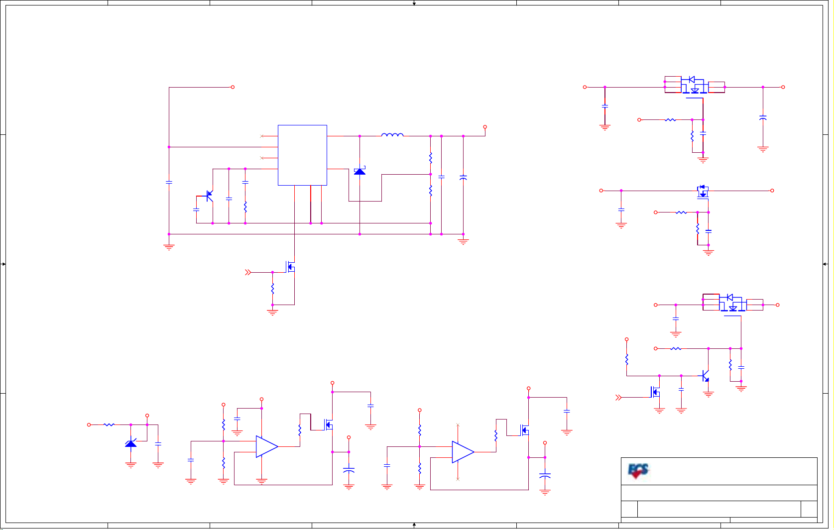The width and height of the screenshot is (834, 530).
Task: Select the input port arrow below the regulator IC
Action: [x=248, y=272]
